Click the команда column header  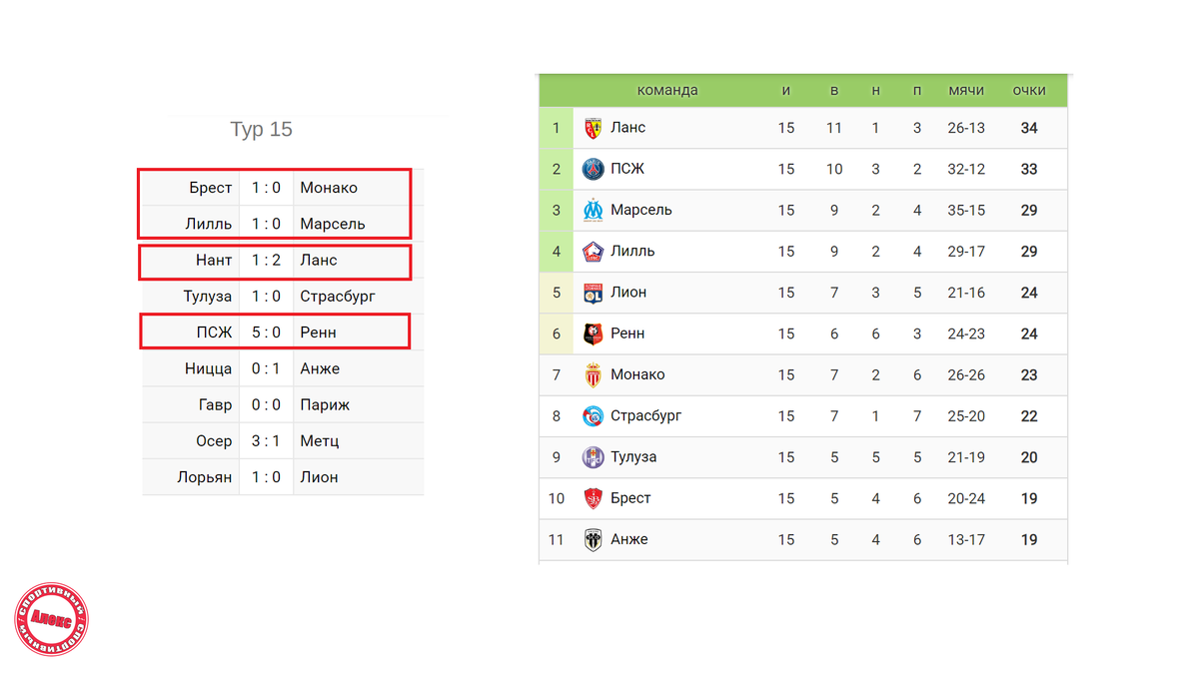click(667, 90)
